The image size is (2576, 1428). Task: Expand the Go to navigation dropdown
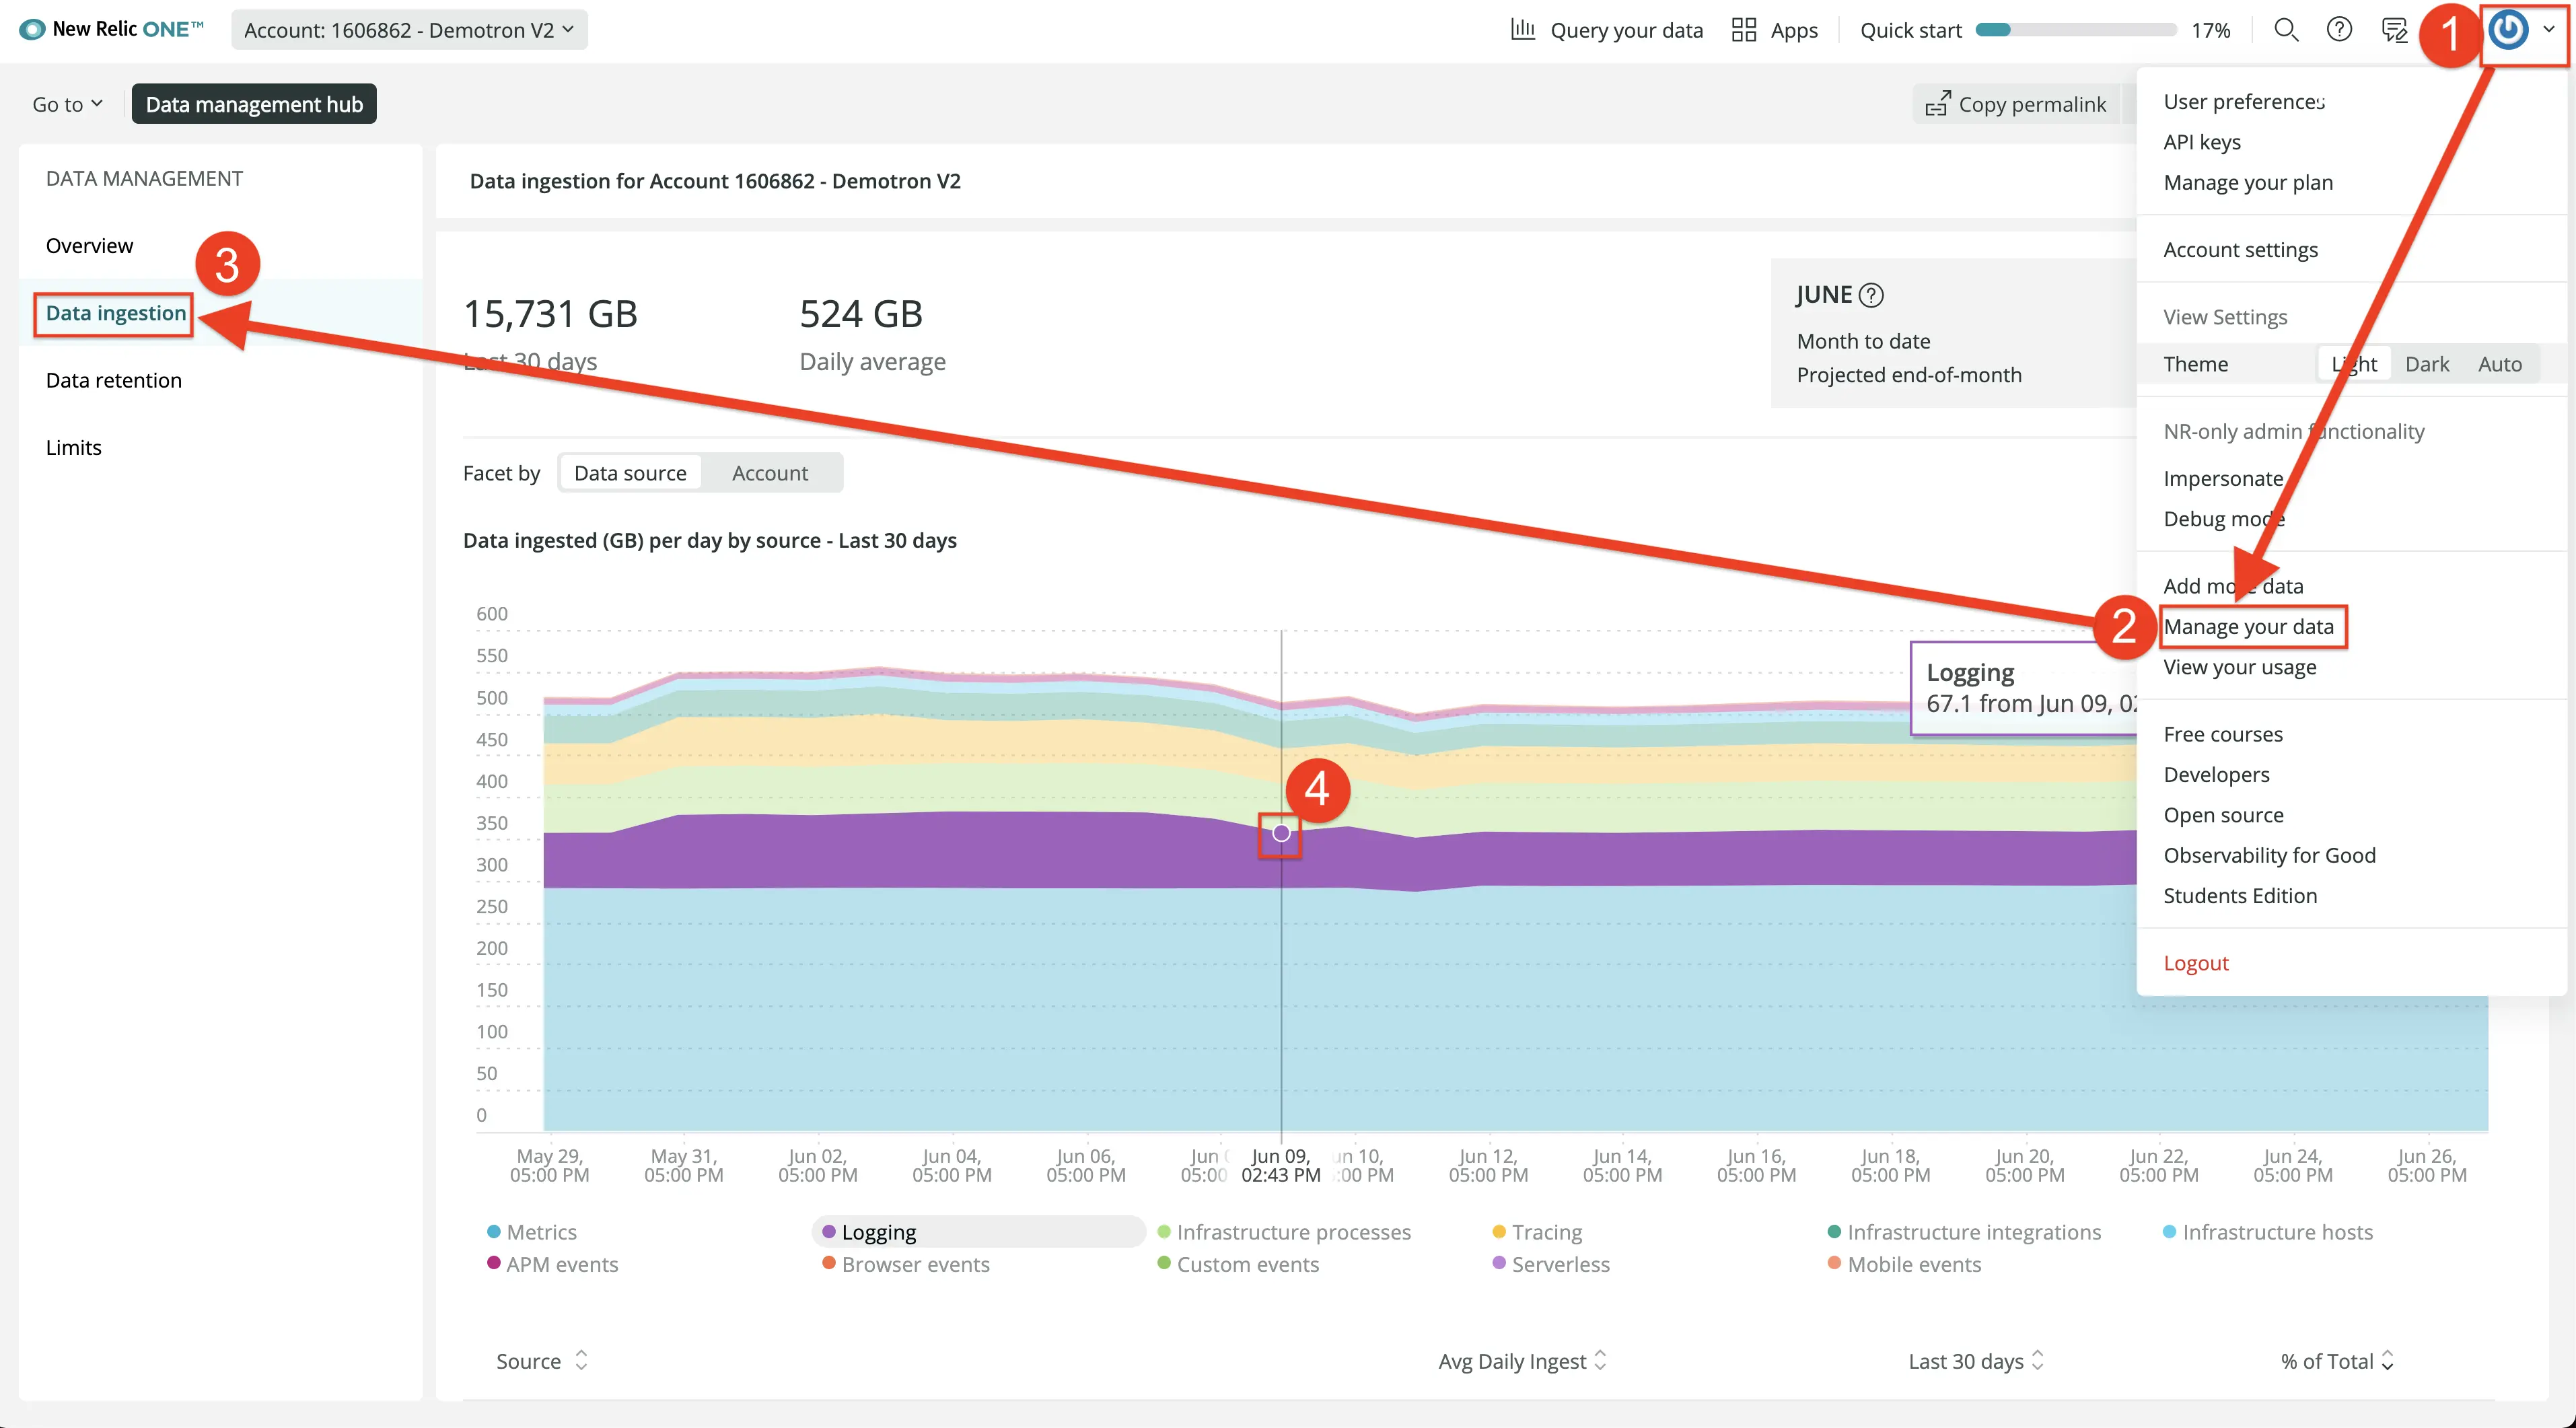pos(67,102)
